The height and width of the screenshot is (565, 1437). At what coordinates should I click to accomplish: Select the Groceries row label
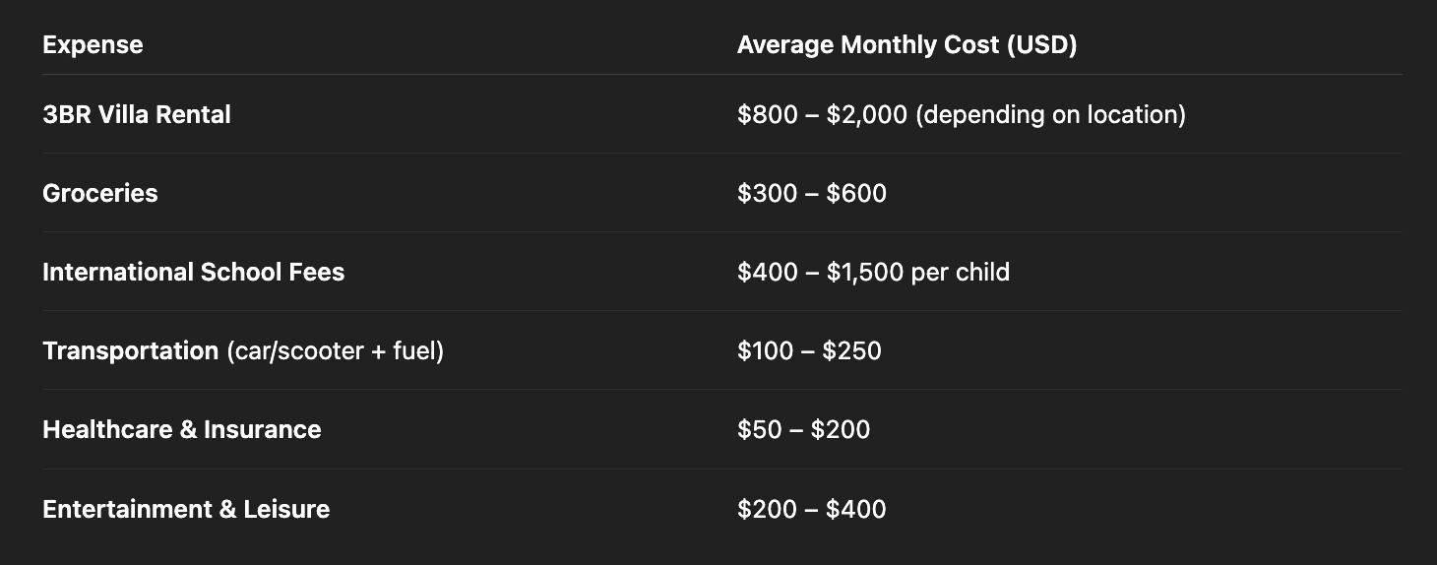(100, 193)
